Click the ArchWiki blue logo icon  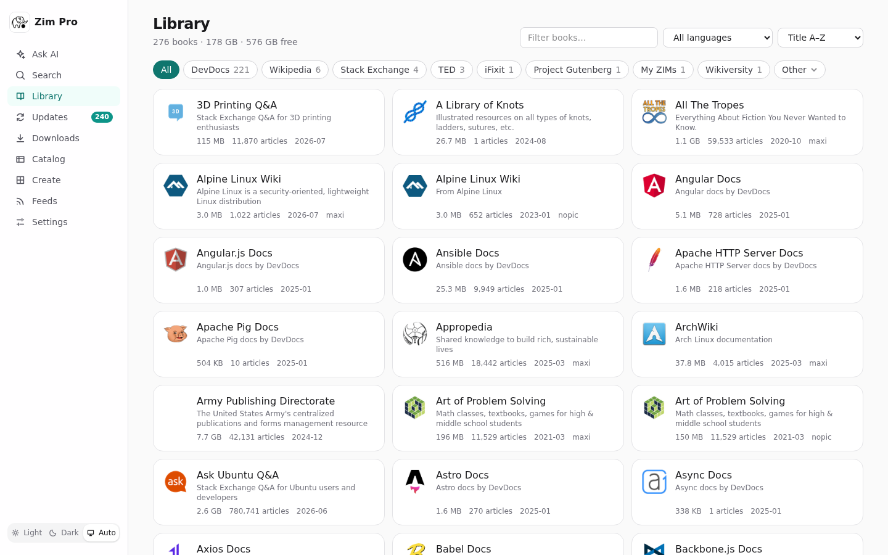(654, 334)
